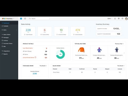Open the Zylker organization dropdown
Image resolution: width=128 pixels, height=96 pixels.
(x=110, y=19)
